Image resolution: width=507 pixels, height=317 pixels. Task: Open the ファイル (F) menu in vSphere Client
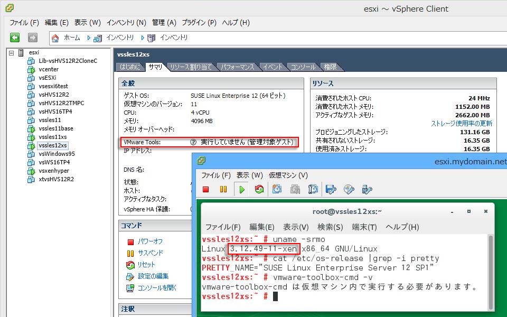click(x=24, y=23)
